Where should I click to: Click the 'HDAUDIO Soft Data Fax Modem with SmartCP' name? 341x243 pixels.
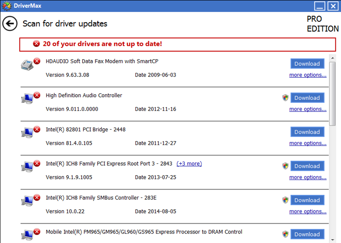pos(102,61)
